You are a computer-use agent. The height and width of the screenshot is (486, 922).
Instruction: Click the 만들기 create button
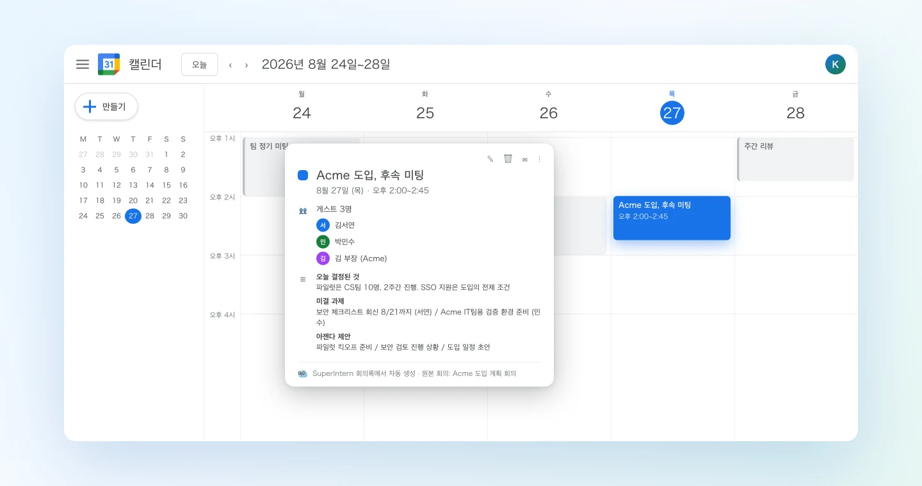point(106,106)
